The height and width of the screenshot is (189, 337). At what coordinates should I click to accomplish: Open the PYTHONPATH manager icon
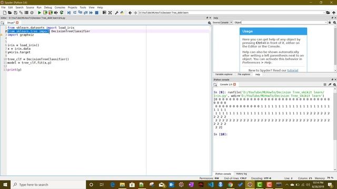tap(122, 13)
